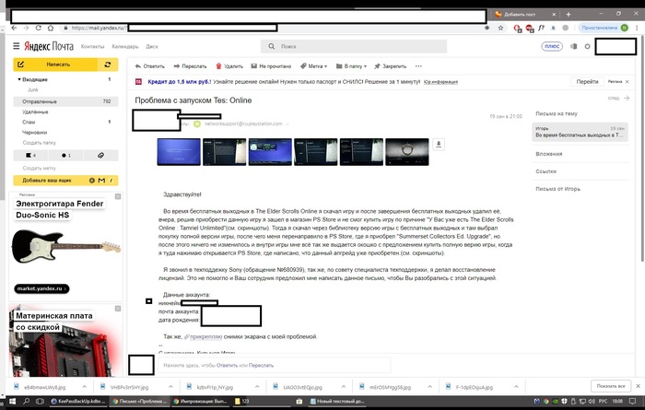
Task: Focus the Поиск search field
Action: [354, 46]
